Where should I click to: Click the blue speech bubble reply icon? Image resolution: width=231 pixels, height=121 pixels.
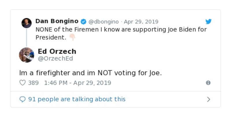pyautogui.click(x=22, y=99)
